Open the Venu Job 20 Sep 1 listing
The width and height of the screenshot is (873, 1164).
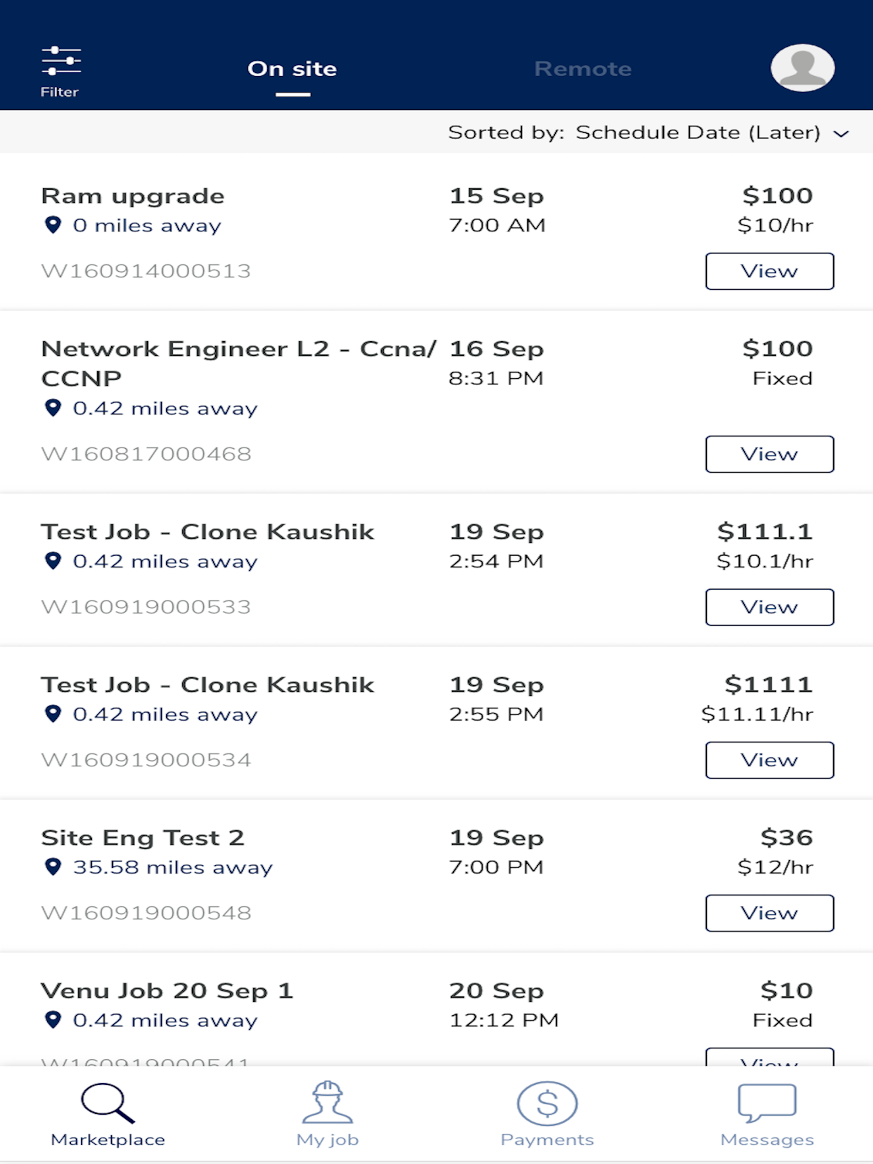point(167,991)
